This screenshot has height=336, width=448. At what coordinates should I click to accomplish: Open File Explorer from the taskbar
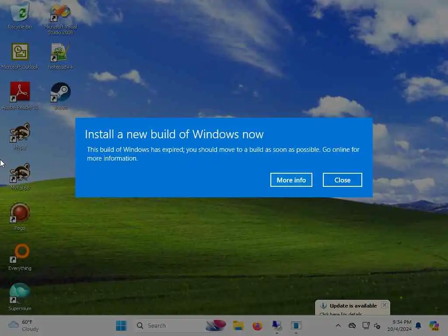point(238,325)
